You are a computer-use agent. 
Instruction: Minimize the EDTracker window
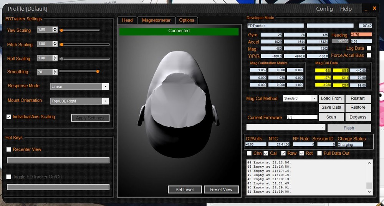point(366,8)
